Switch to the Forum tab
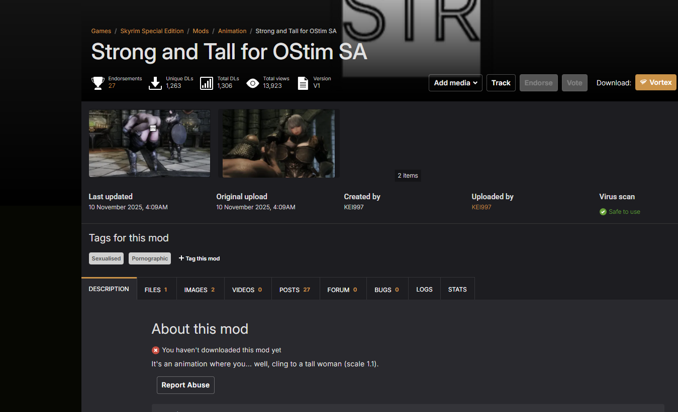 click(343, 290)
